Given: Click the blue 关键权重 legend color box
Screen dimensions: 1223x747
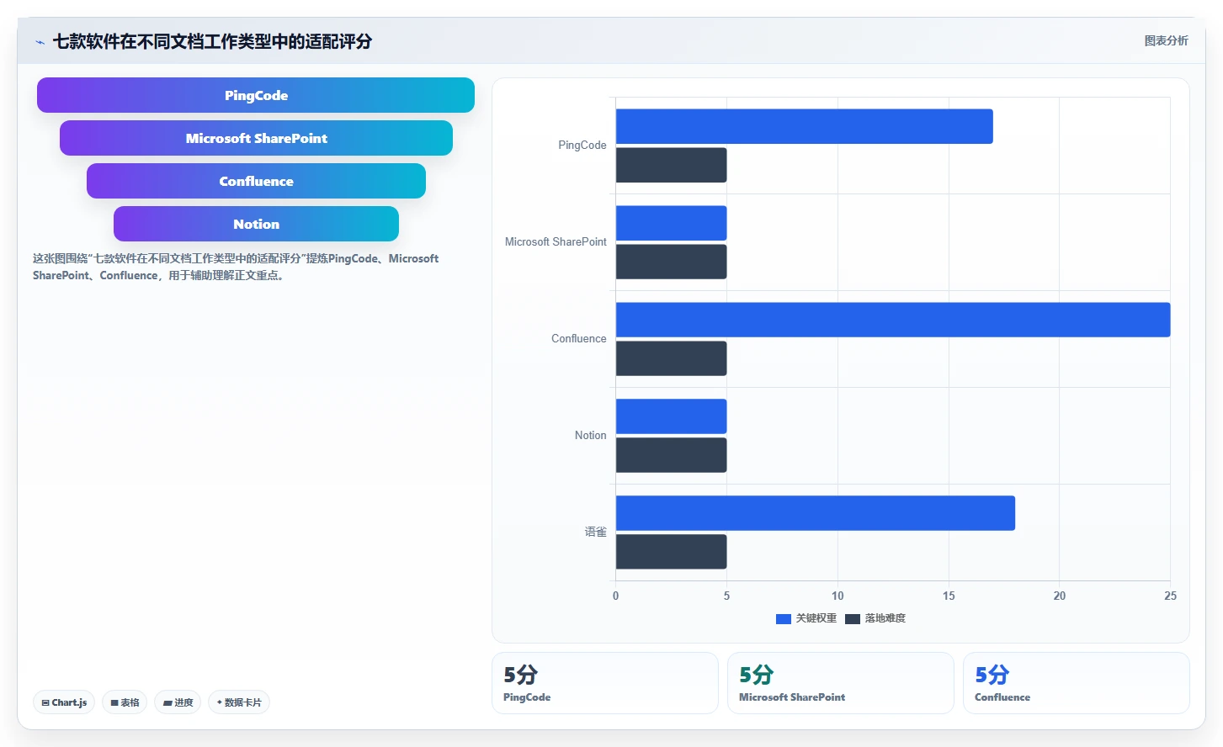Looking at the screenshot, I should (x=784, y=619).
